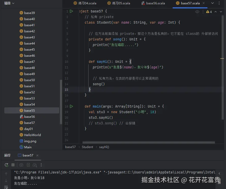226x189 pixels.
Task: Run main method from line 18 gutter
Action: (71, 107)
